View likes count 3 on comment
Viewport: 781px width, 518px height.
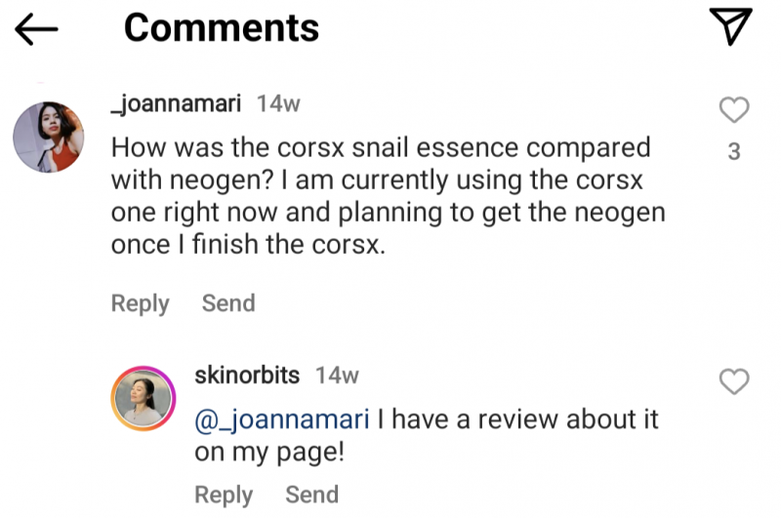click(734, 151)
